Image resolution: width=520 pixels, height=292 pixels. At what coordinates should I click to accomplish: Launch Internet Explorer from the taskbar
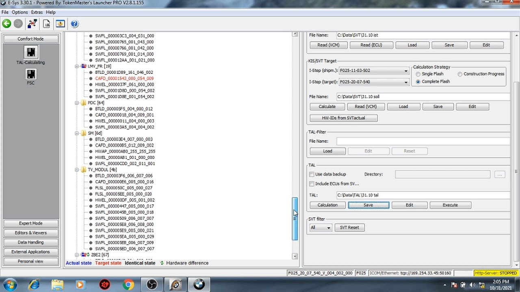pos(34,285)
